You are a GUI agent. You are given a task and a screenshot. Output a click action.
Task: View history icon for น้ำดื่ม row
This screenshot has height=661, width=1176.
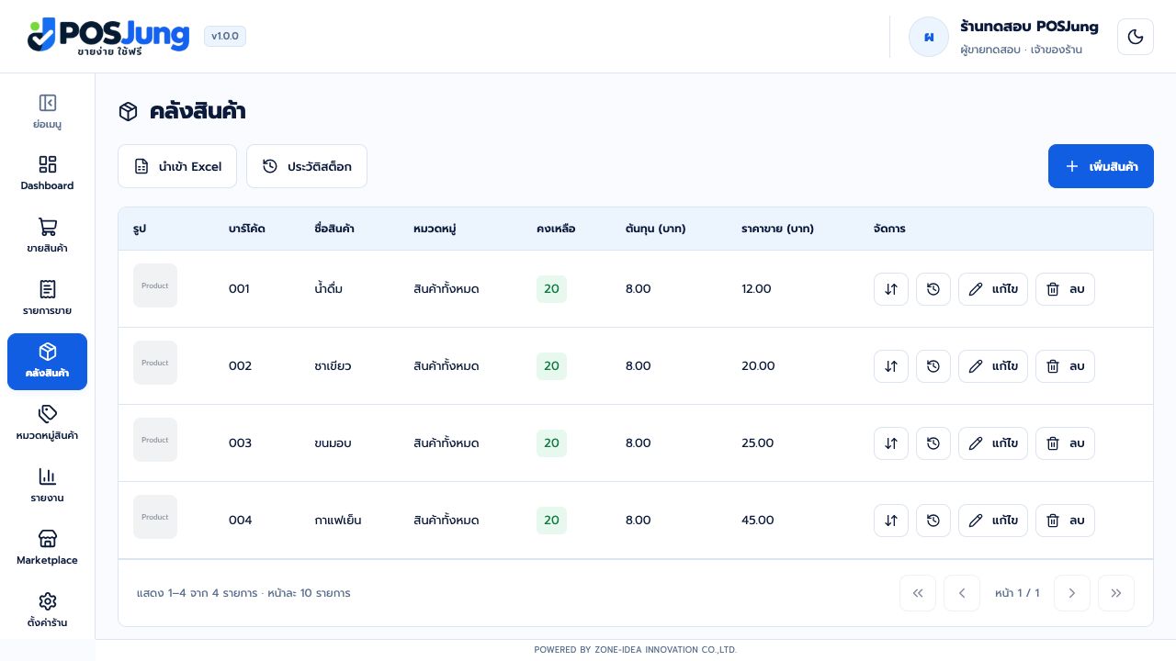pos(933,289)
